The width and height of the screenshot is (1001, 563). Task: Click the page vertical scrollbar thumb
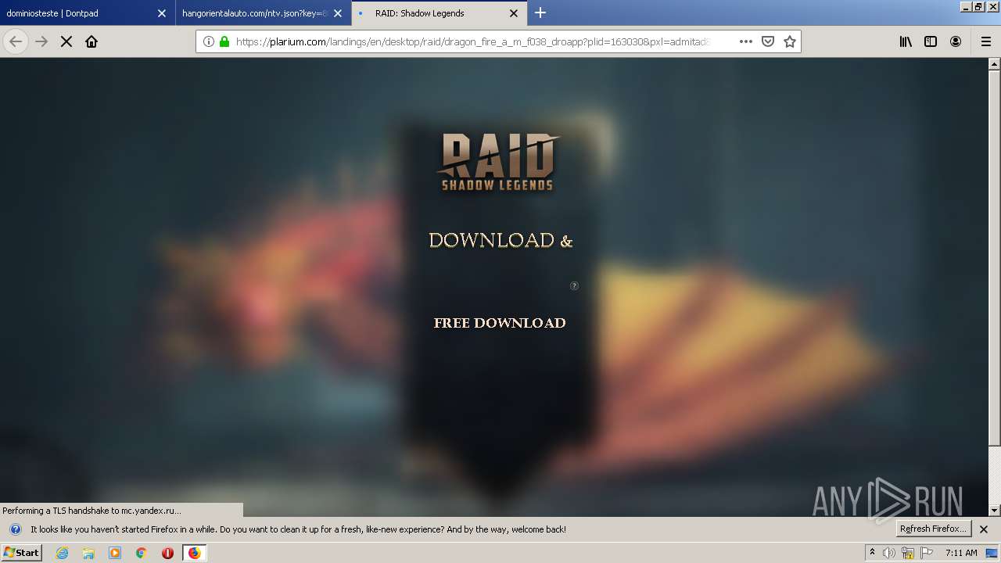995,258
